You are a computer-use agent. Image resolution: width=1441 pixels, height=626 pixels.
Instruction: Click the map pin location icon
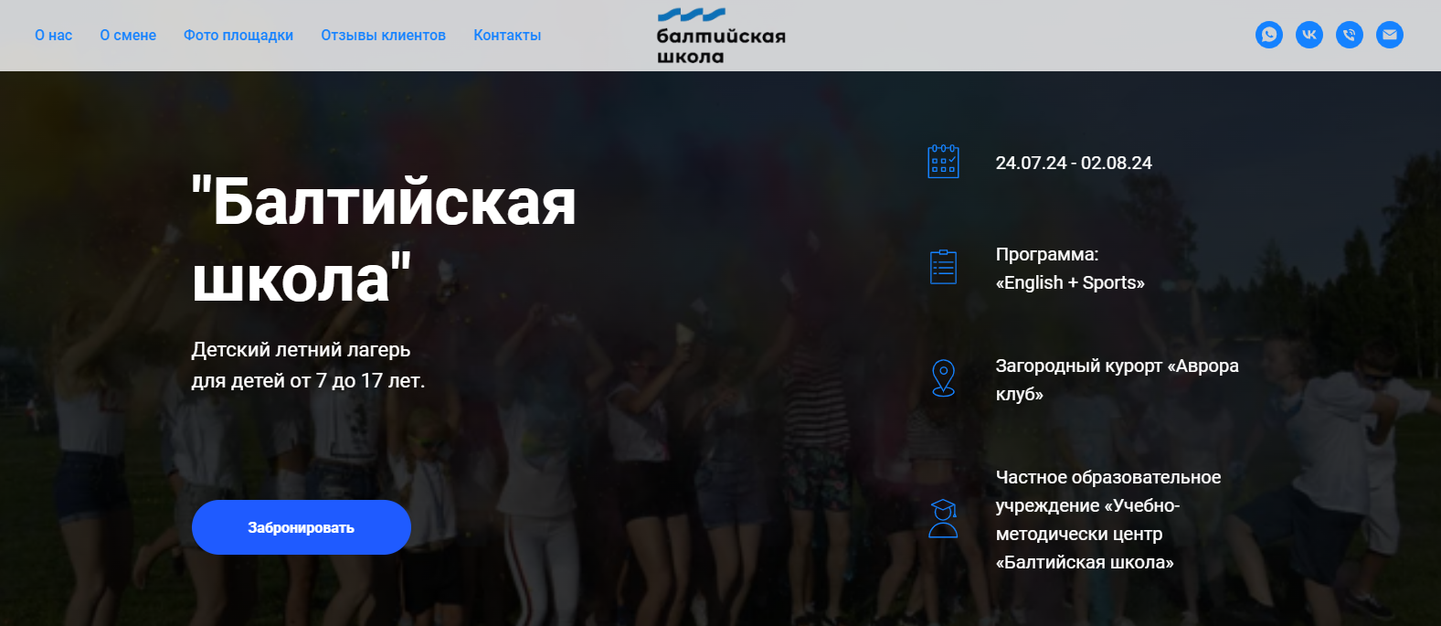tap(943, 378)
